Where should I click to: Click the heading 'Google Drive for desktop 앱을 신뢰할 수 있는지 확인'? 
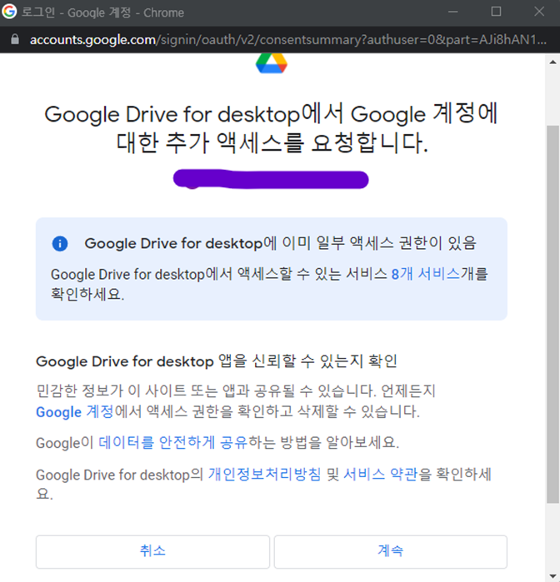click(x=217, y=361)
